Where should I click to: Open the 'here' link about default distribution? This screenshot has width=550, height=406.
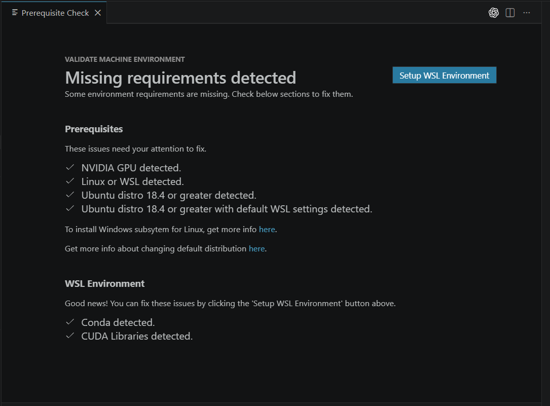[257, 248]
